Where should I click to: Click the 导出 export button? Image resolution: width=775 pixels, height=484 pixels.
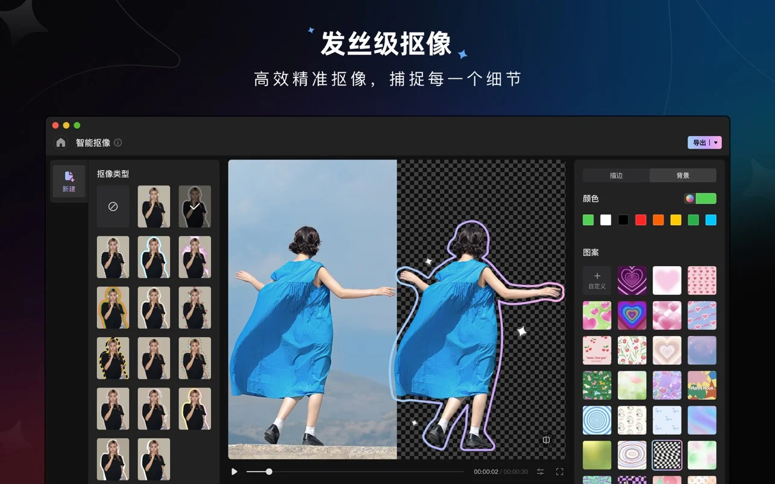coord(699,143)
